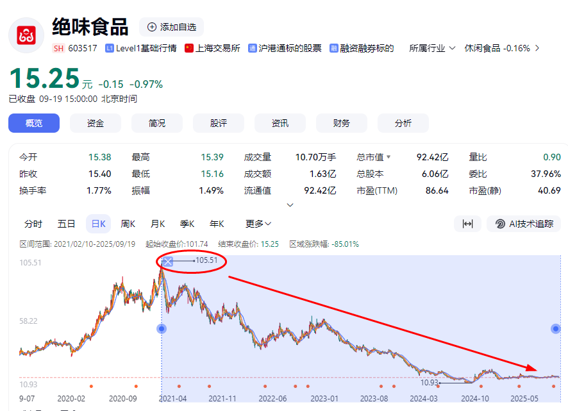The image size is (568, 411).
Task: Click left range selection handle
Action: [x=162, y=329]
